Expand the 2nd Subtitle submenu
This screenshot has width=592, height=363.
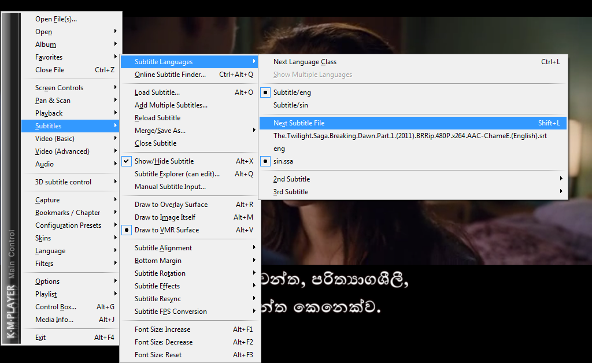point(413,179)
